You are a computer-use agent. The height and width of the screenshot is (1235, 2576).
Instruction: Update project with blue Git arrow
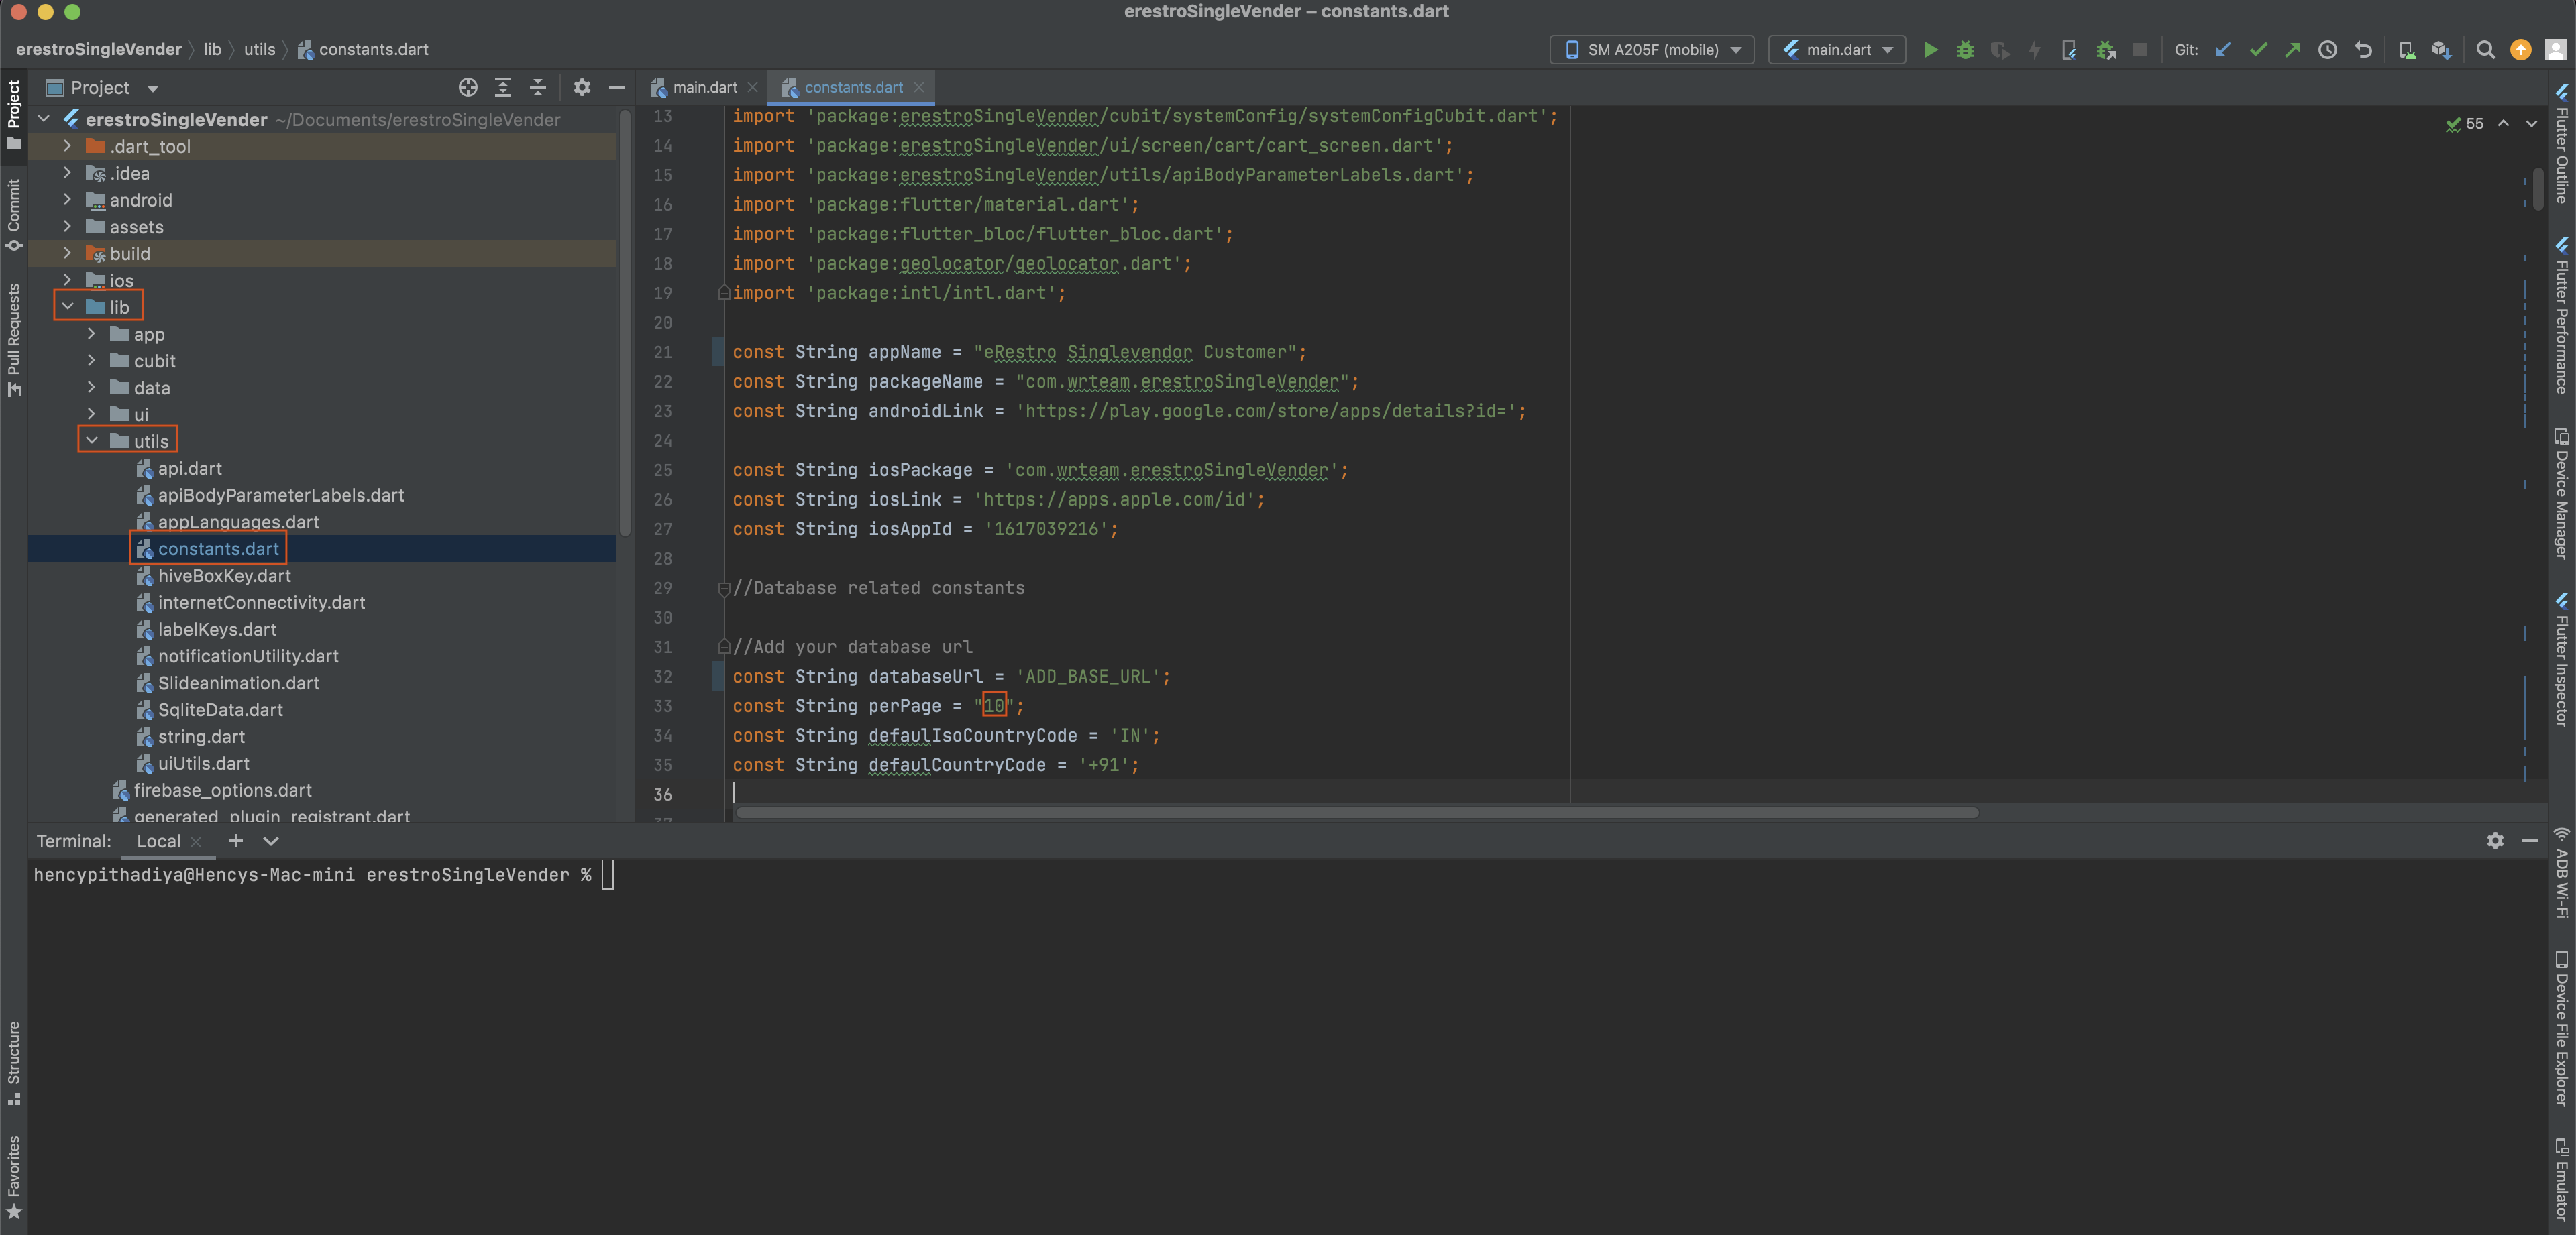click(x=2223, y=50)
